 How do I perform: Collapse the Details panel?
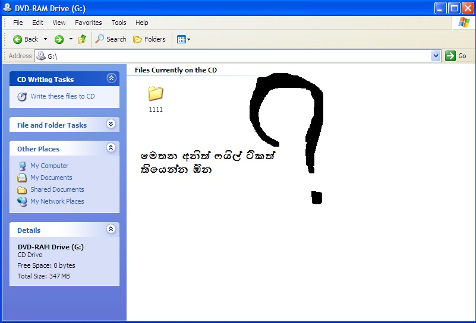pyautogui.click(x=111, y=229)
